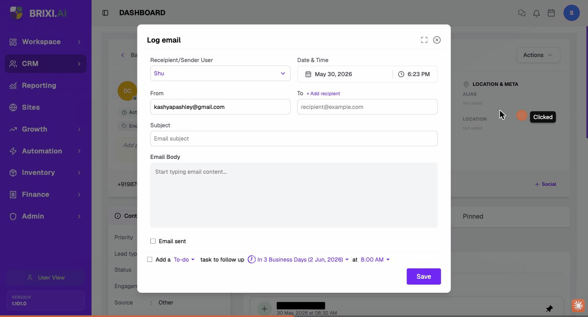The image size is (588, 317).
Task: Click the follow-up clock icon
Action: point(252,260)
